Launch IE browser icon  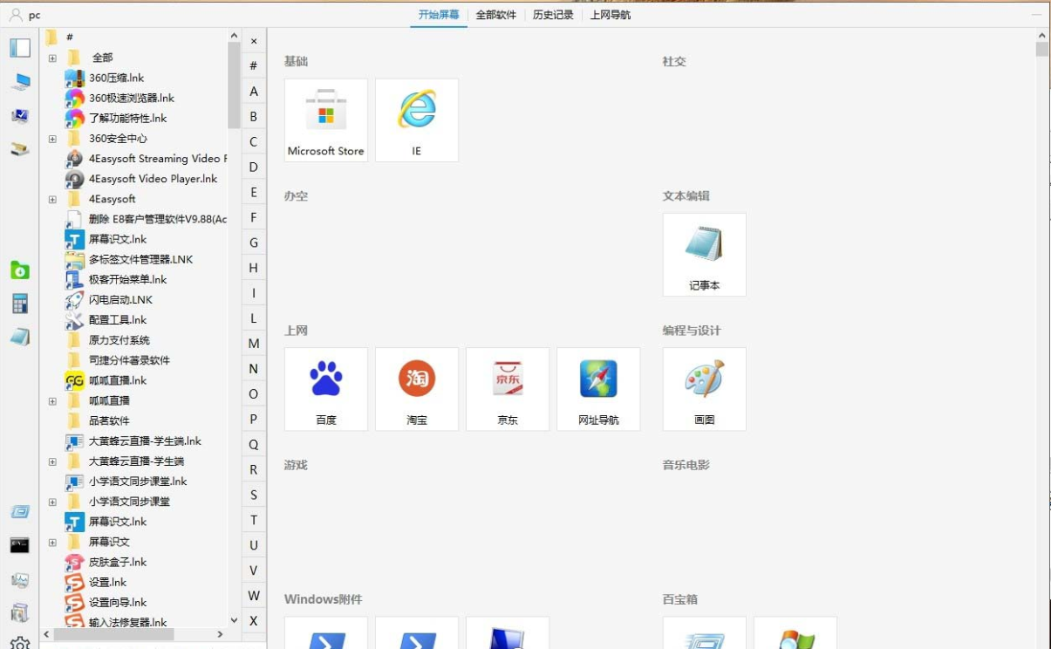[416, 120]
